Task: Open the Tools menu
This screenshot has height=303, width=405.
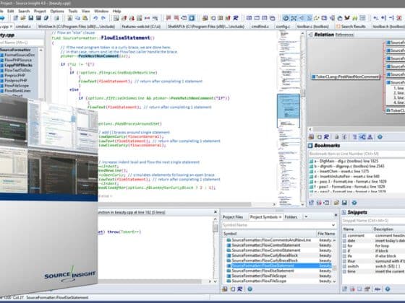Action: [x=73, y=11]
